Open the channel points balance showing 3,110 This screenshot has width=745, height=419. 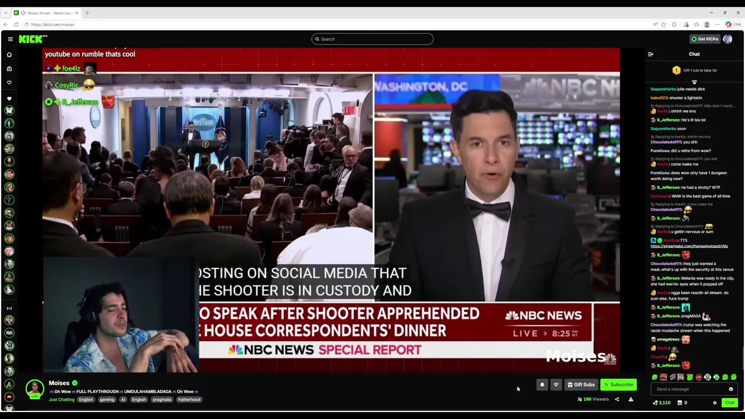[662, 403]
